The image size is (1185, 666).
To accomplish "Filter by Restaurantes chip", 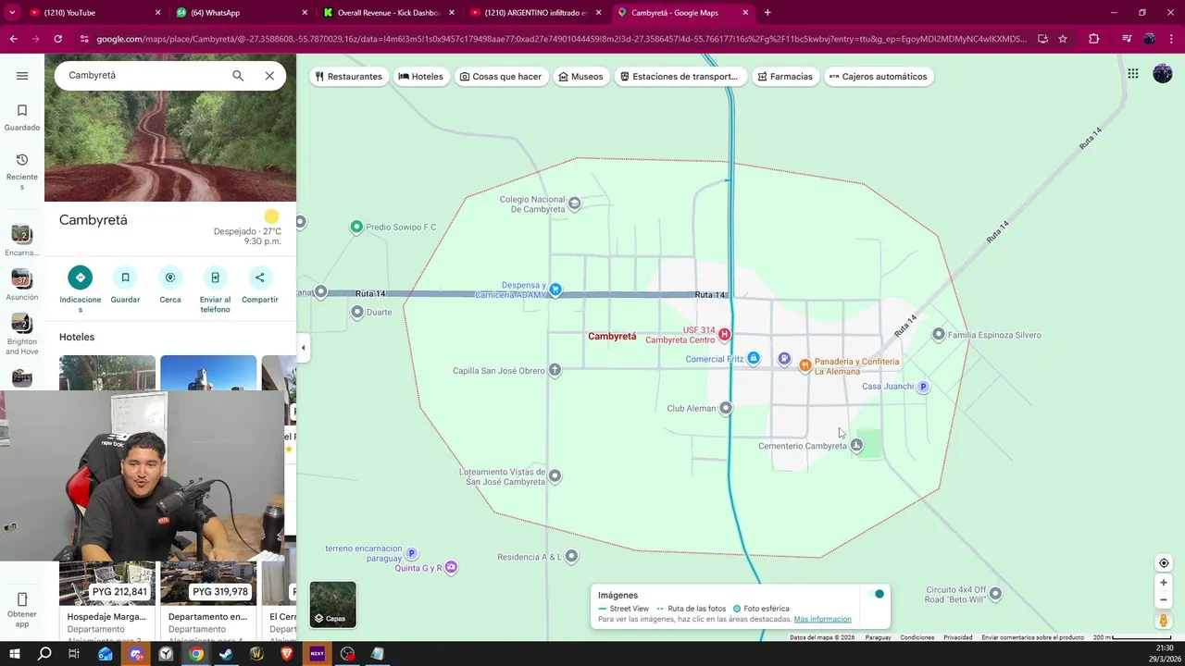I will (x=348, y=77).
